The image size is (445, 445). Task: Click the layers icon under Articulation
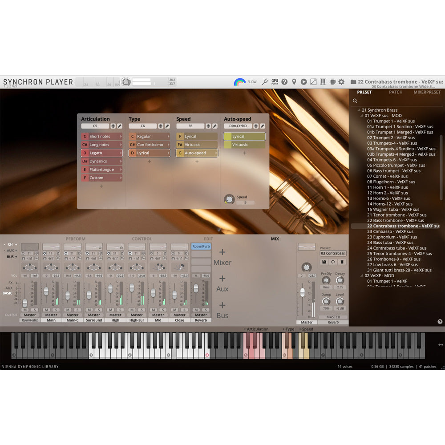pyautogui.click(x=113, y=126)
